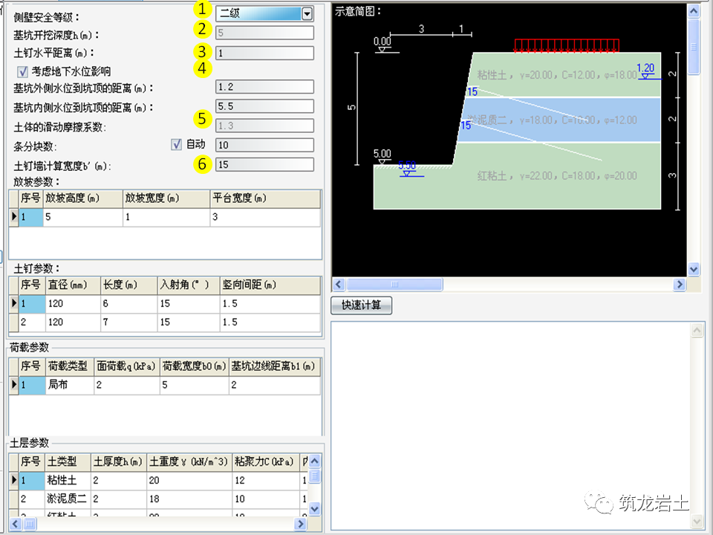Select the 粘性土 soil type cell
Viewport: 713px width, 535px height.
pos(68,481)
